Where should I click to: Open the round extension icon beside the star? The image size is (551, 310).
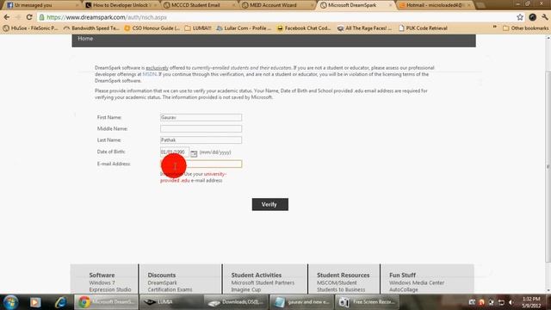point(532,17)
